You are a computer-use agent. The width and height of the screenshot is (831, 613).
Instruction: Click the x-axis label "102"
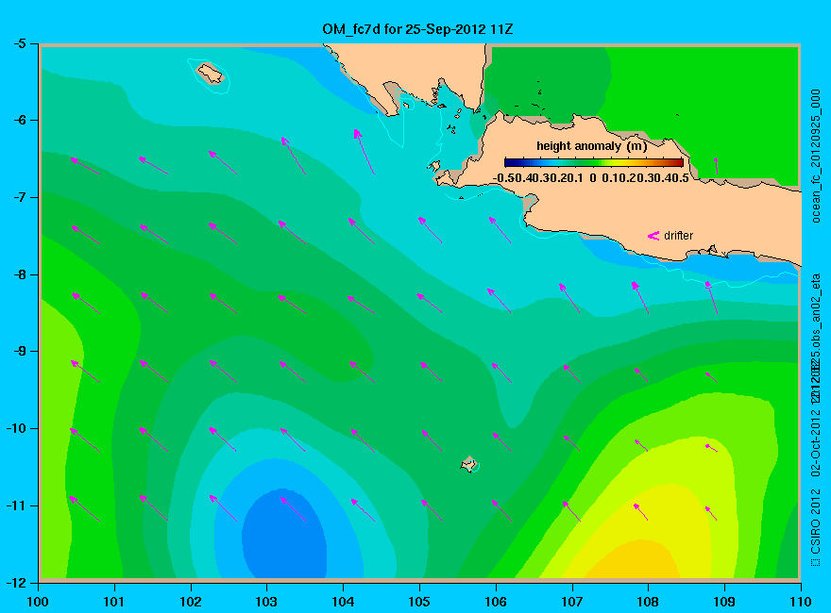[190, 602]
